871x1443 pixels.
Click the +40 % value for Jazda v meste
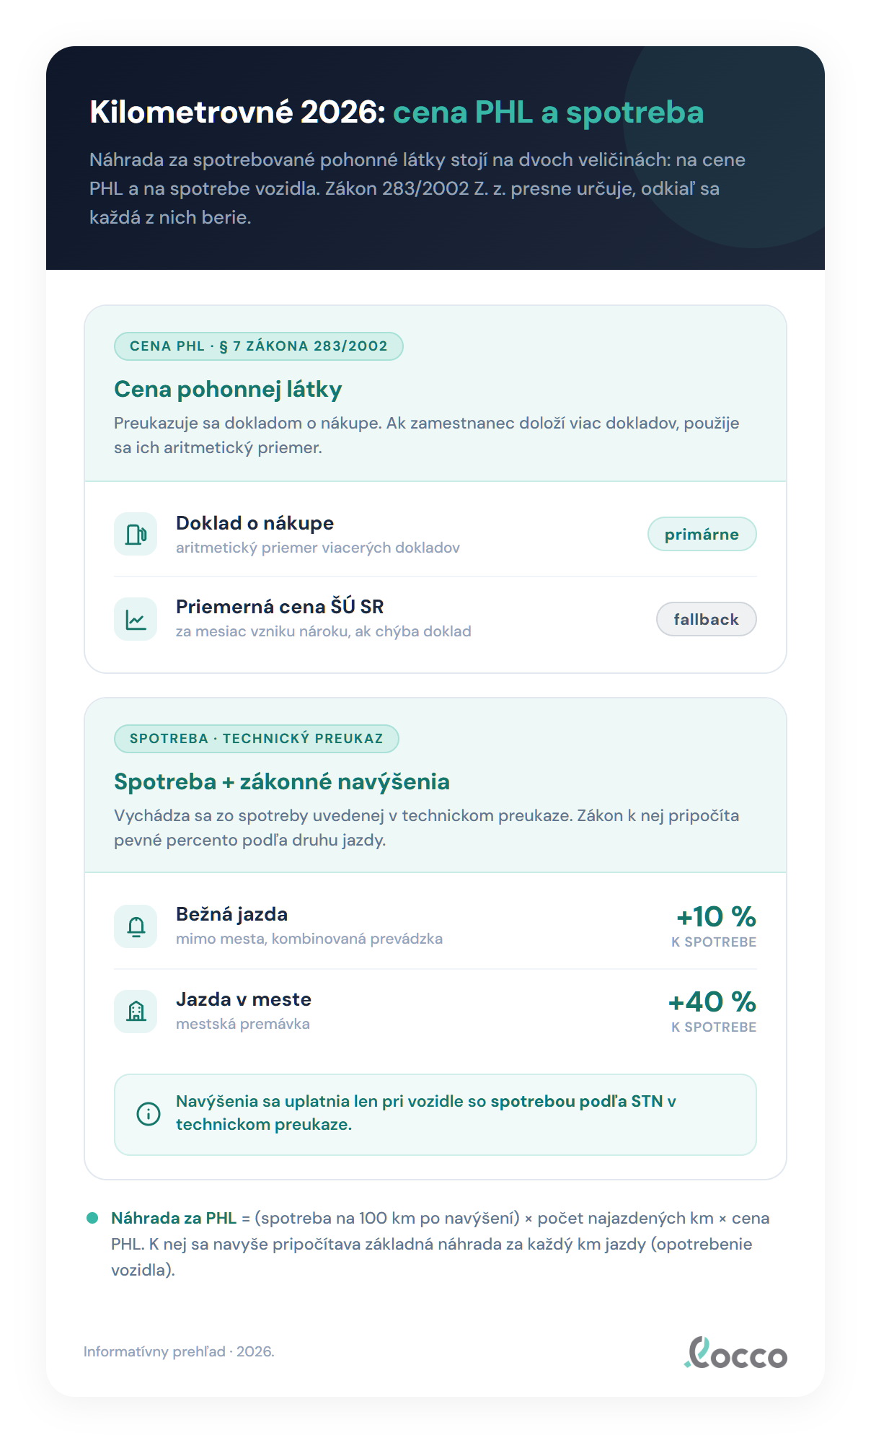pos(712,1001)
